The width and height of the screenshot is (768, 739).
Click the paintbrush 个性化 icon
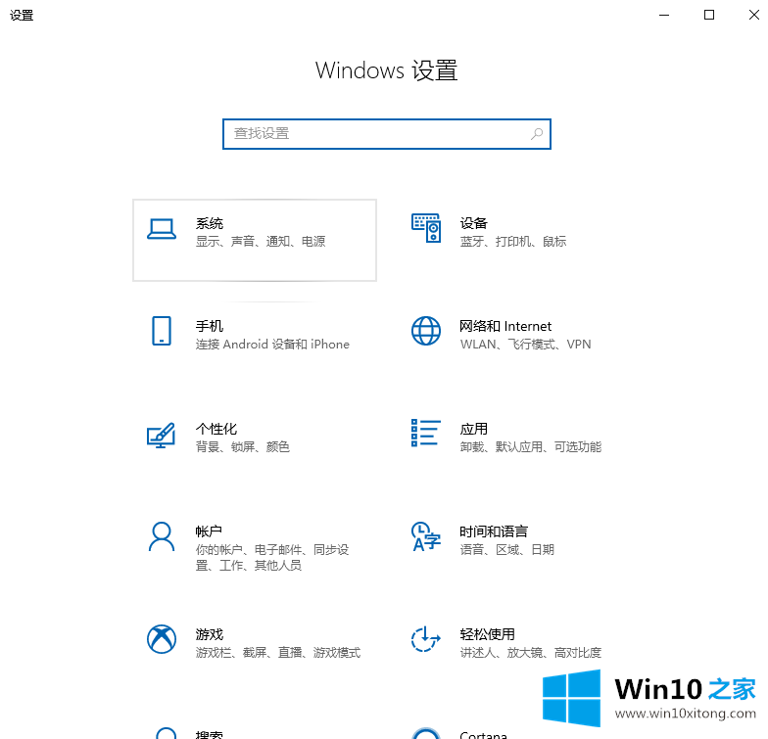(x=162, y=435)
